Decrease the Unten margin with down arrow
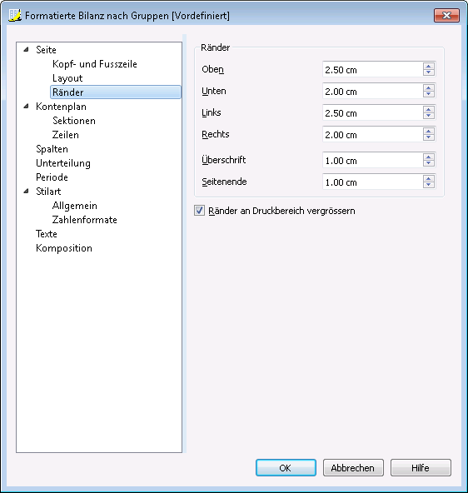The width and height of the screenshot is (468, 493). (x=428, y=94)
